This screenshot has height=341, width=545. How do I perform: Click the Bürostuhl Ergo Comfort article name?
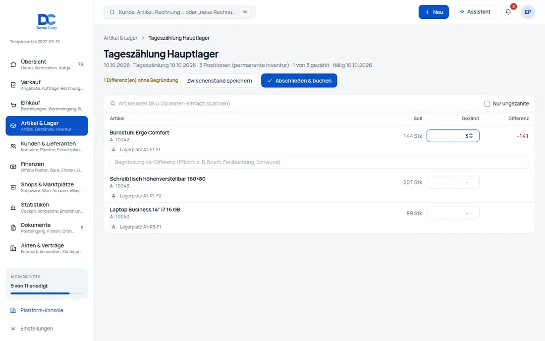point(139,132)
